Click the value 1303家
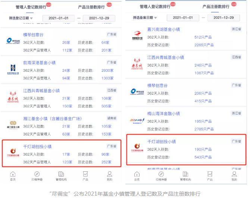 coord(107,78)
